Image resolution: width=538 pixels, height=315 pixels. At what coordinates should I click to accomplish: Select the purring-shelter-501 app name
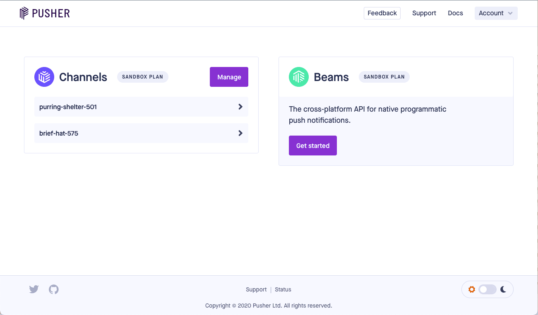point(68,107)
